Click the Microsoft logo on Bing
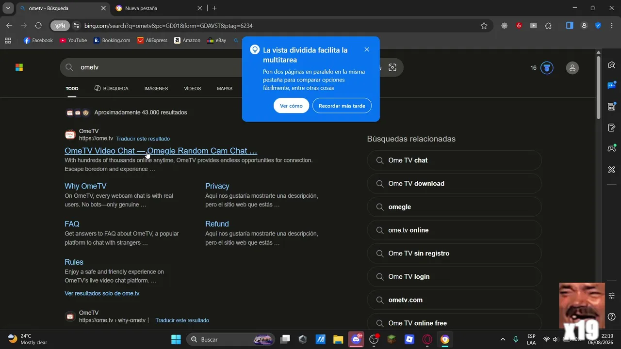 (19, 67)
